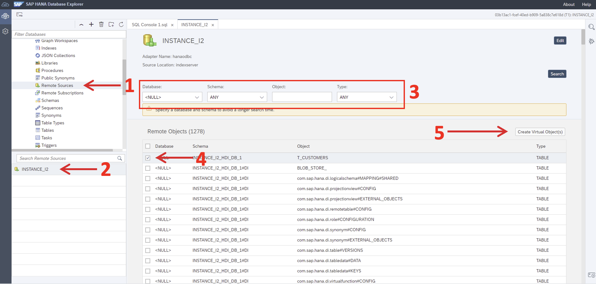Select Indexes in catalog tree

(49, 48)
